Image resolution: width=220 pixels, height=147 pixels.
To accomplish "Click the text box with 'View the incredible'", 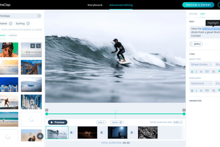I will point(205,32).
